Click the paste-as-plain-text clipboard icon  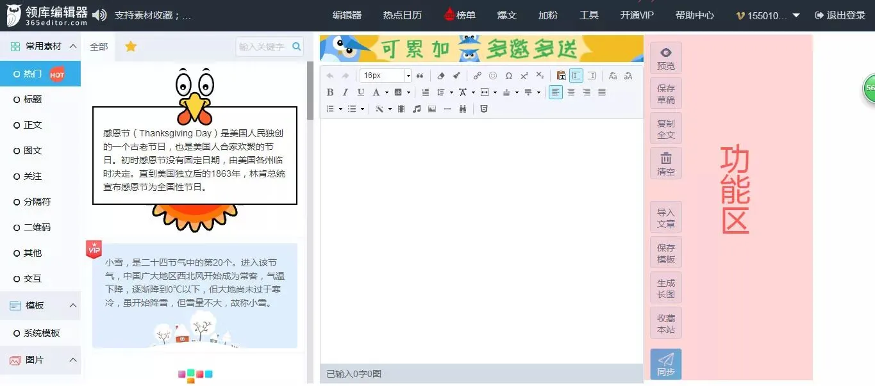(561, 76)
